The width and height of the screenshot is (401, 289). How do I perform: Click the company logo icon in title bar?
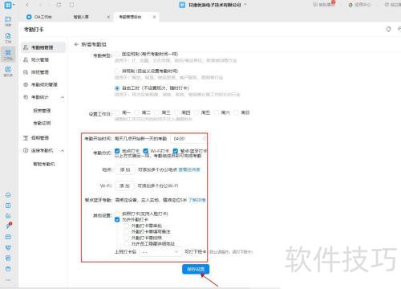182,5
